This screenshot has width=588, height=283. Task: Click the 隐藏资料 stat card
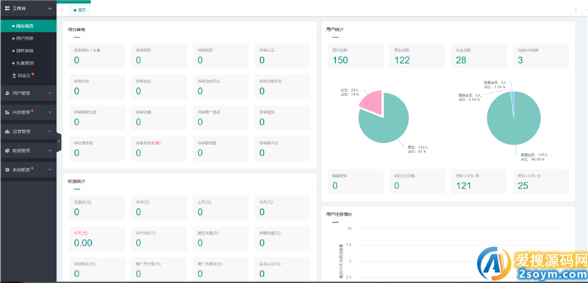coord(356,181)
